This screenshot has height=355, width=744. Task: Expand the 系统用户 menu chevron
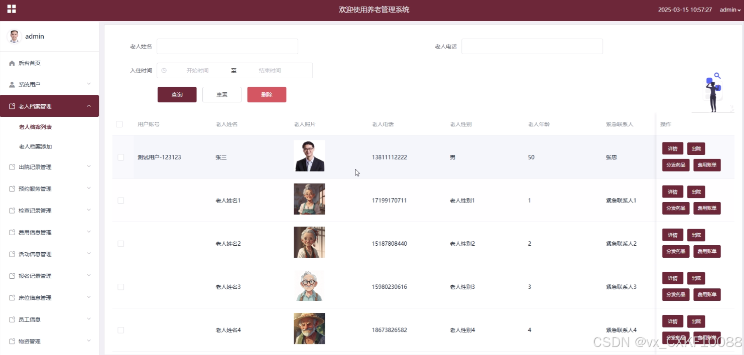pyautogui.click(x=89, y=84)
